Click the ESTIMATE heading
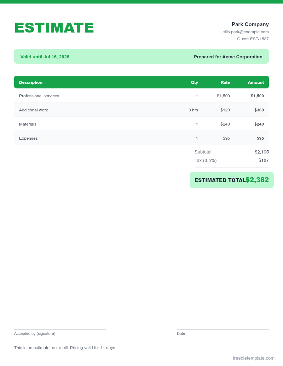The image size is (283, 366). pos(54,28)
